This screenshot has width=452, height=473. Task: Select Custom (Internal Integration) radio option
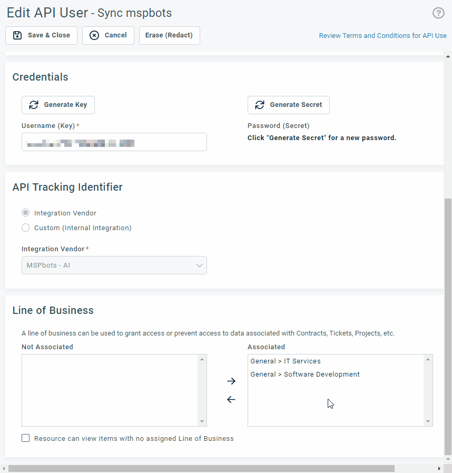click(x=26, y=228)
